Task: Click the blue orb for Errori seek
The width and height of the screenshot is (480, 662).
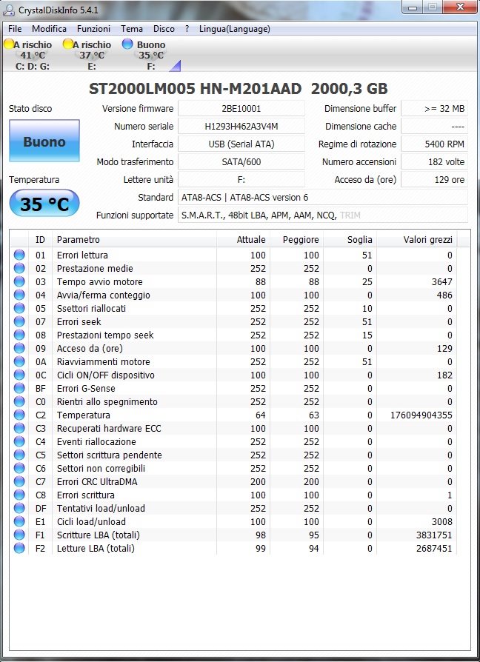Action: [19, 321]
